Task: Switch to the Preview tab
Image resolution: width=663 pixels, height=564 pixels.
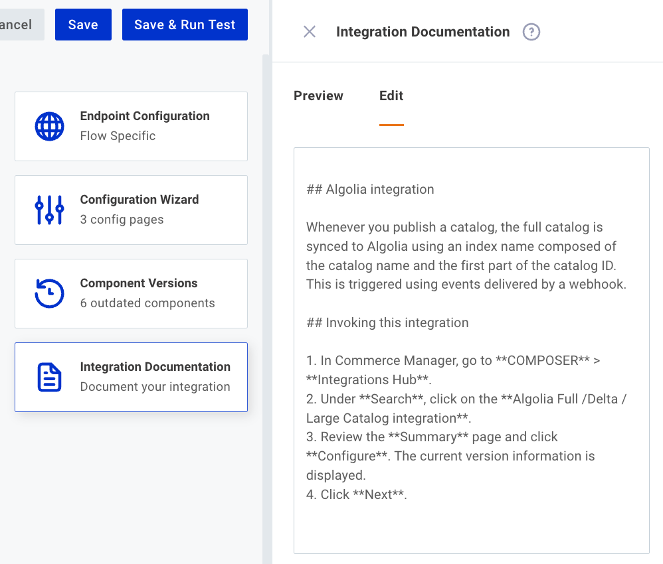Action: tap(318, 96)
